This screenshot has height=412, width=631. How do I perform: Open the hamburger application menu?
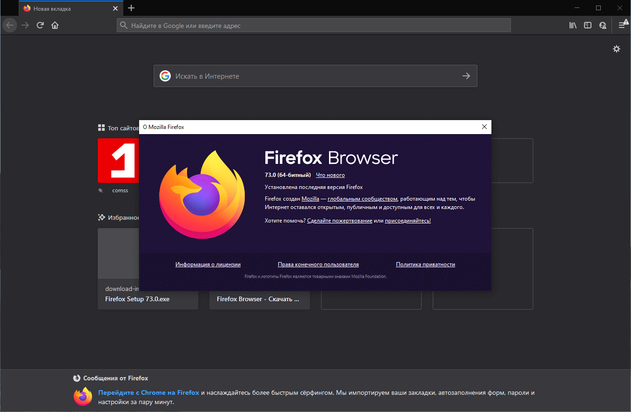623,25
